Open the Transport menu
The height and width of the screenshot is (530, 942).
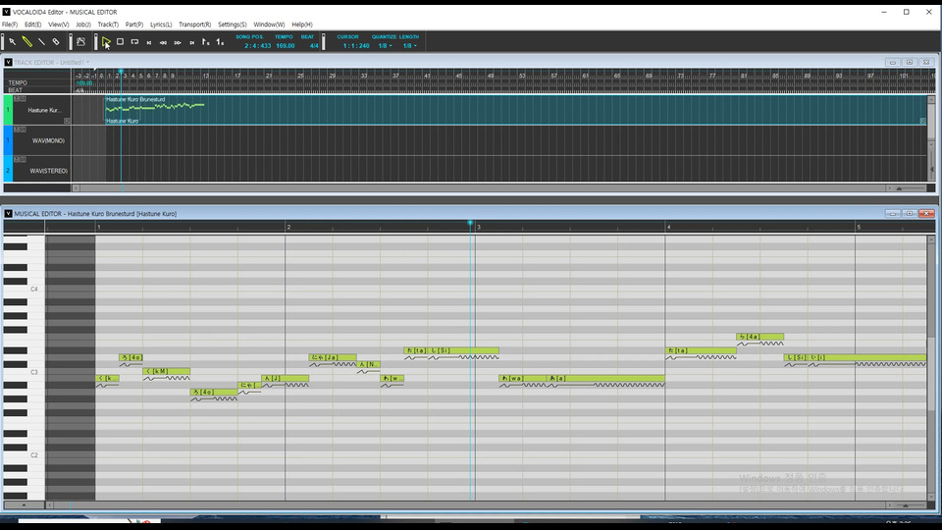(x=194, y=25)
